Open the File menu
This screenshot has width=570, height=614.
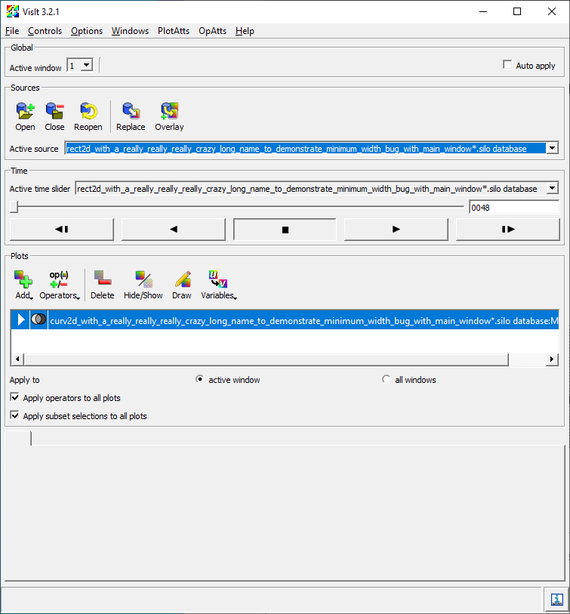pos(12,31)
